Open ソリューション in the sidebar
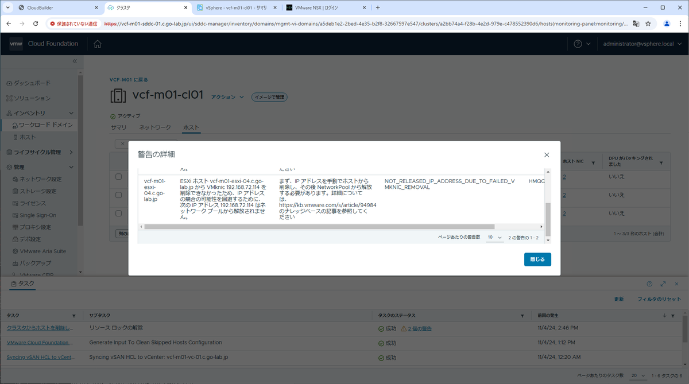The image size is (689, 384). pyautogui.click(x=28, y=98)
